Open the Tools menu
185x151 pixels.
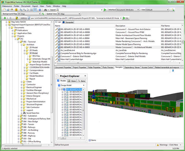coord(48,6)
